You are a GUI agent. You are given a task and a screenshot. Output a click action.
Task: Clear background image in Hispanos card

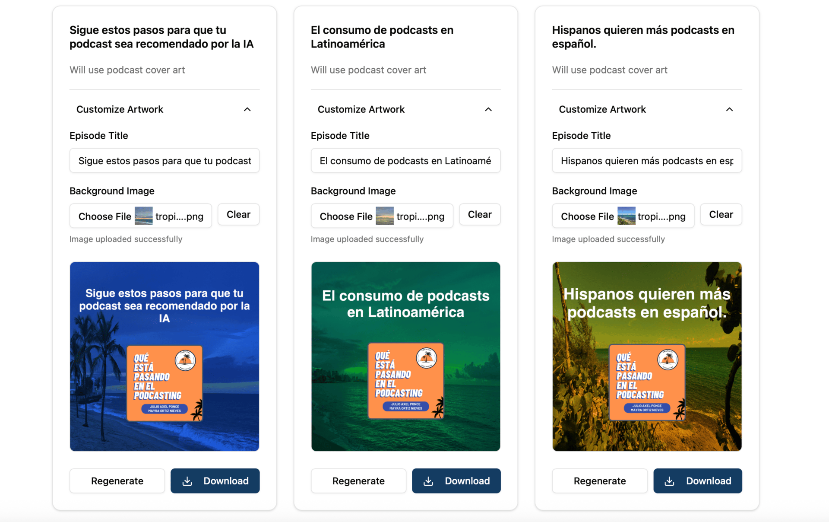(x=721, y=214)
